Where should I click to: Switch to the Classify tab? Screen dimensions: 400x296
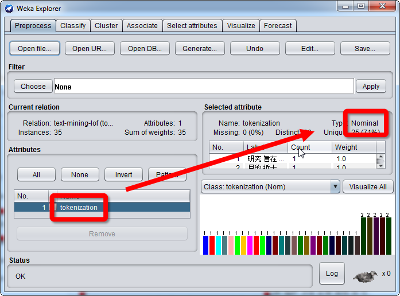tap(73, 26)
